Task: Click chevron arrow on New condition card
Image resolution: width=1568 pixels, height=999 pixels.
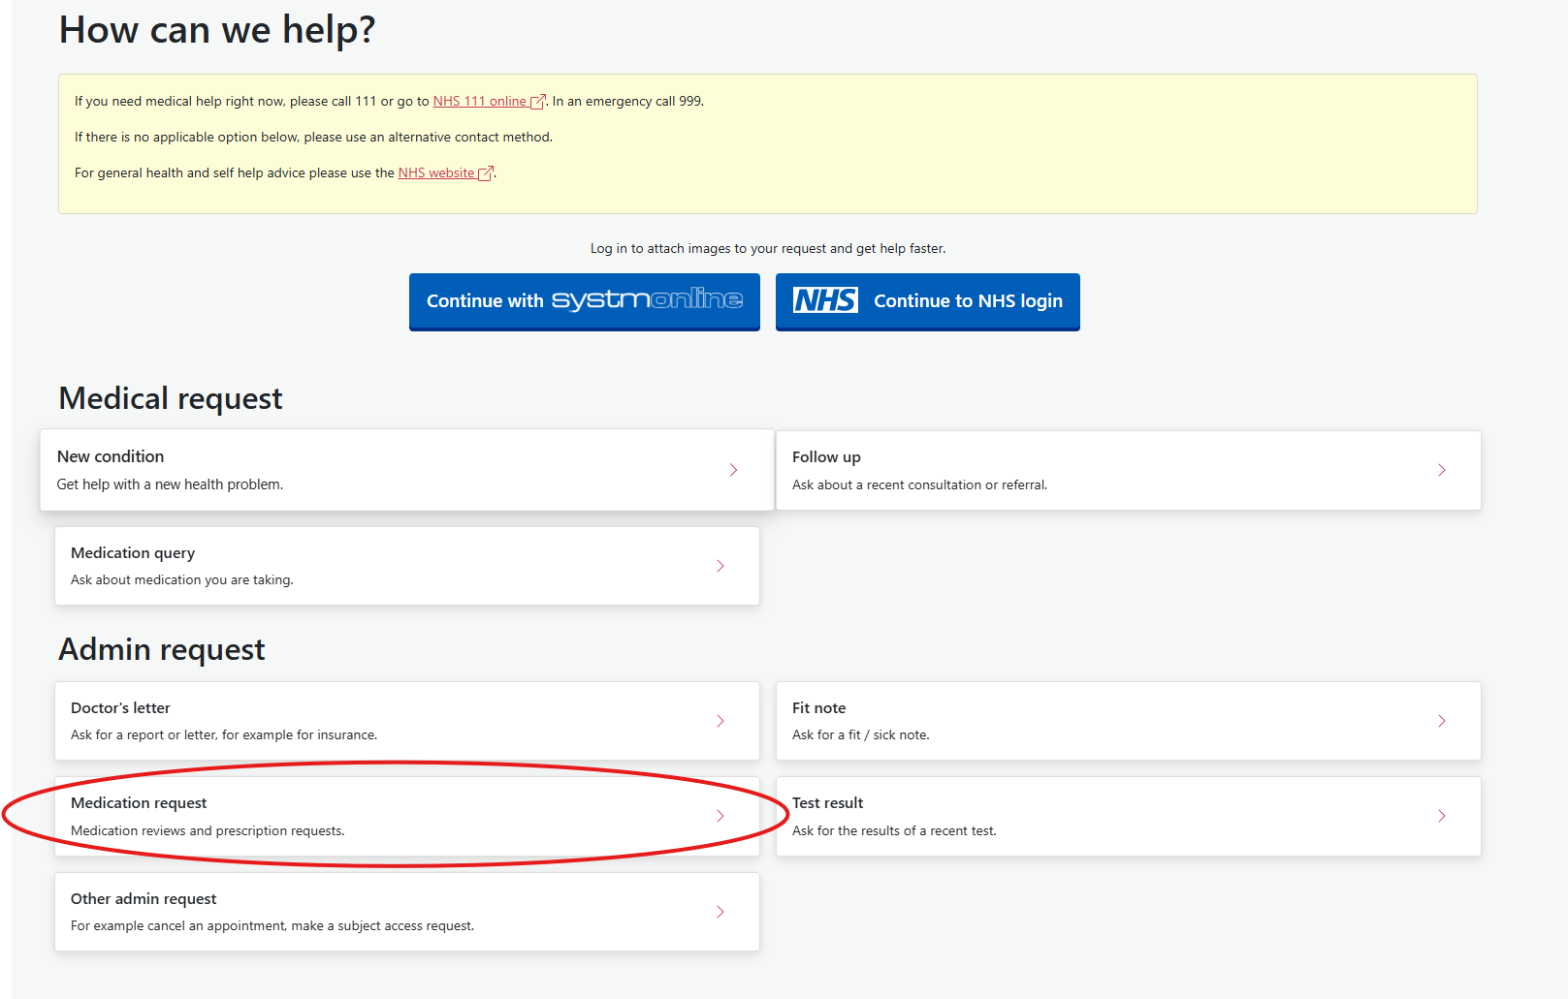Action: [x=733, y=470]
